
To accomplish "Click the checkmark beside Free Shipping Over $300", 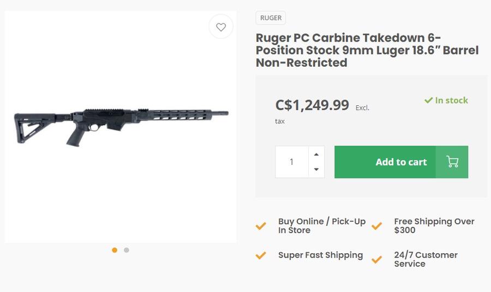I will [x=376, y=226].
